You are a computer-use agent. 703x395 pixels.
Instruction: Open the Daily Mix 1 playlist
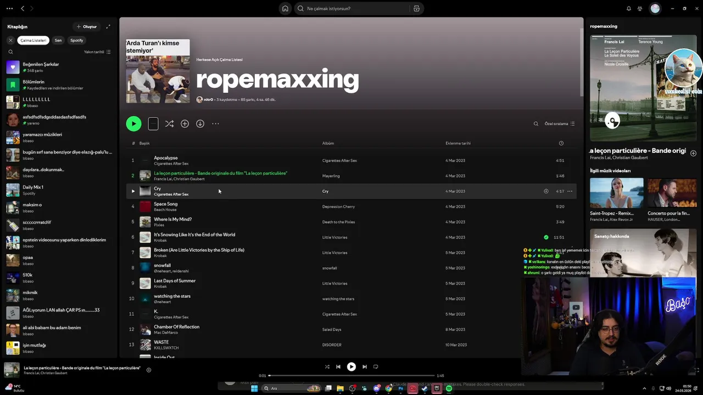[59, 190]
